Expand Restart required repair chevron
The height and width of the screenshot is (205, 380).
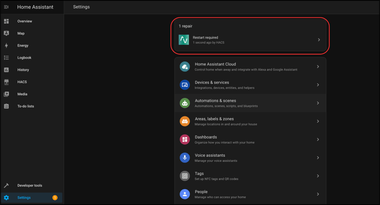pos(319,40)
